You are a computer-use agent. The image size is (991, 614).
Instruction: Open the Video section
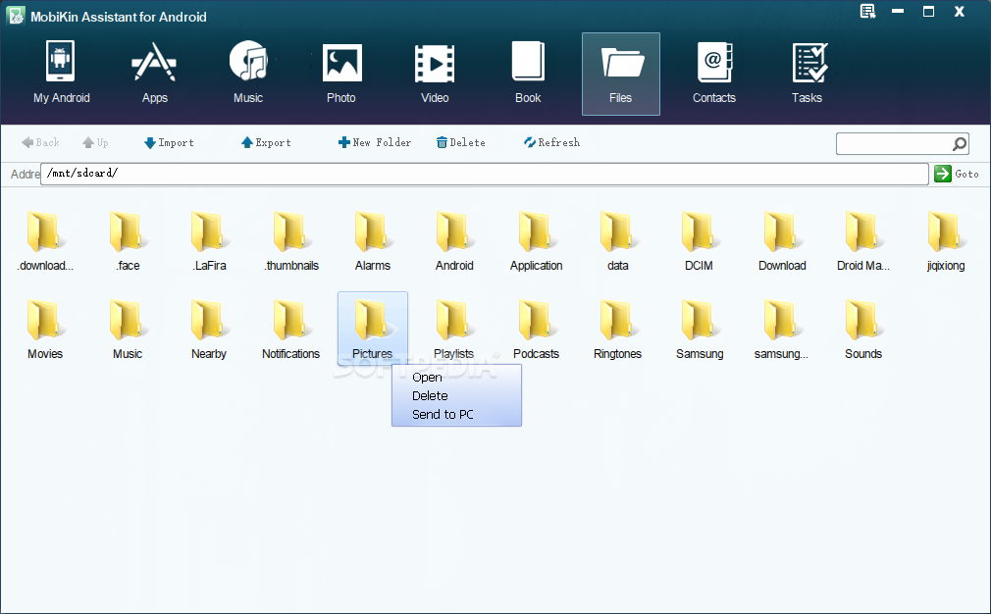(435, 73)
